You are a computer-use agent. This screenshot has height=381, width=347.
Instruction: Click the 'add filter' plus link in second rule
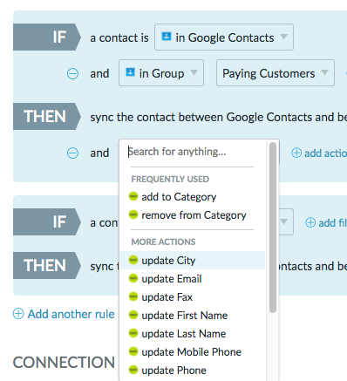pos(326,222)
